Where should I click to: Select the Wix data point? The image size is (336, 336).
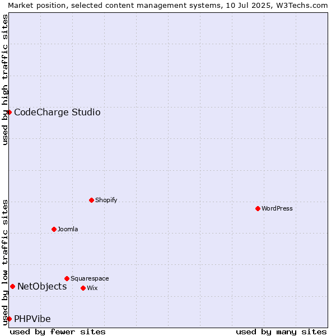(x=83, y=288)
